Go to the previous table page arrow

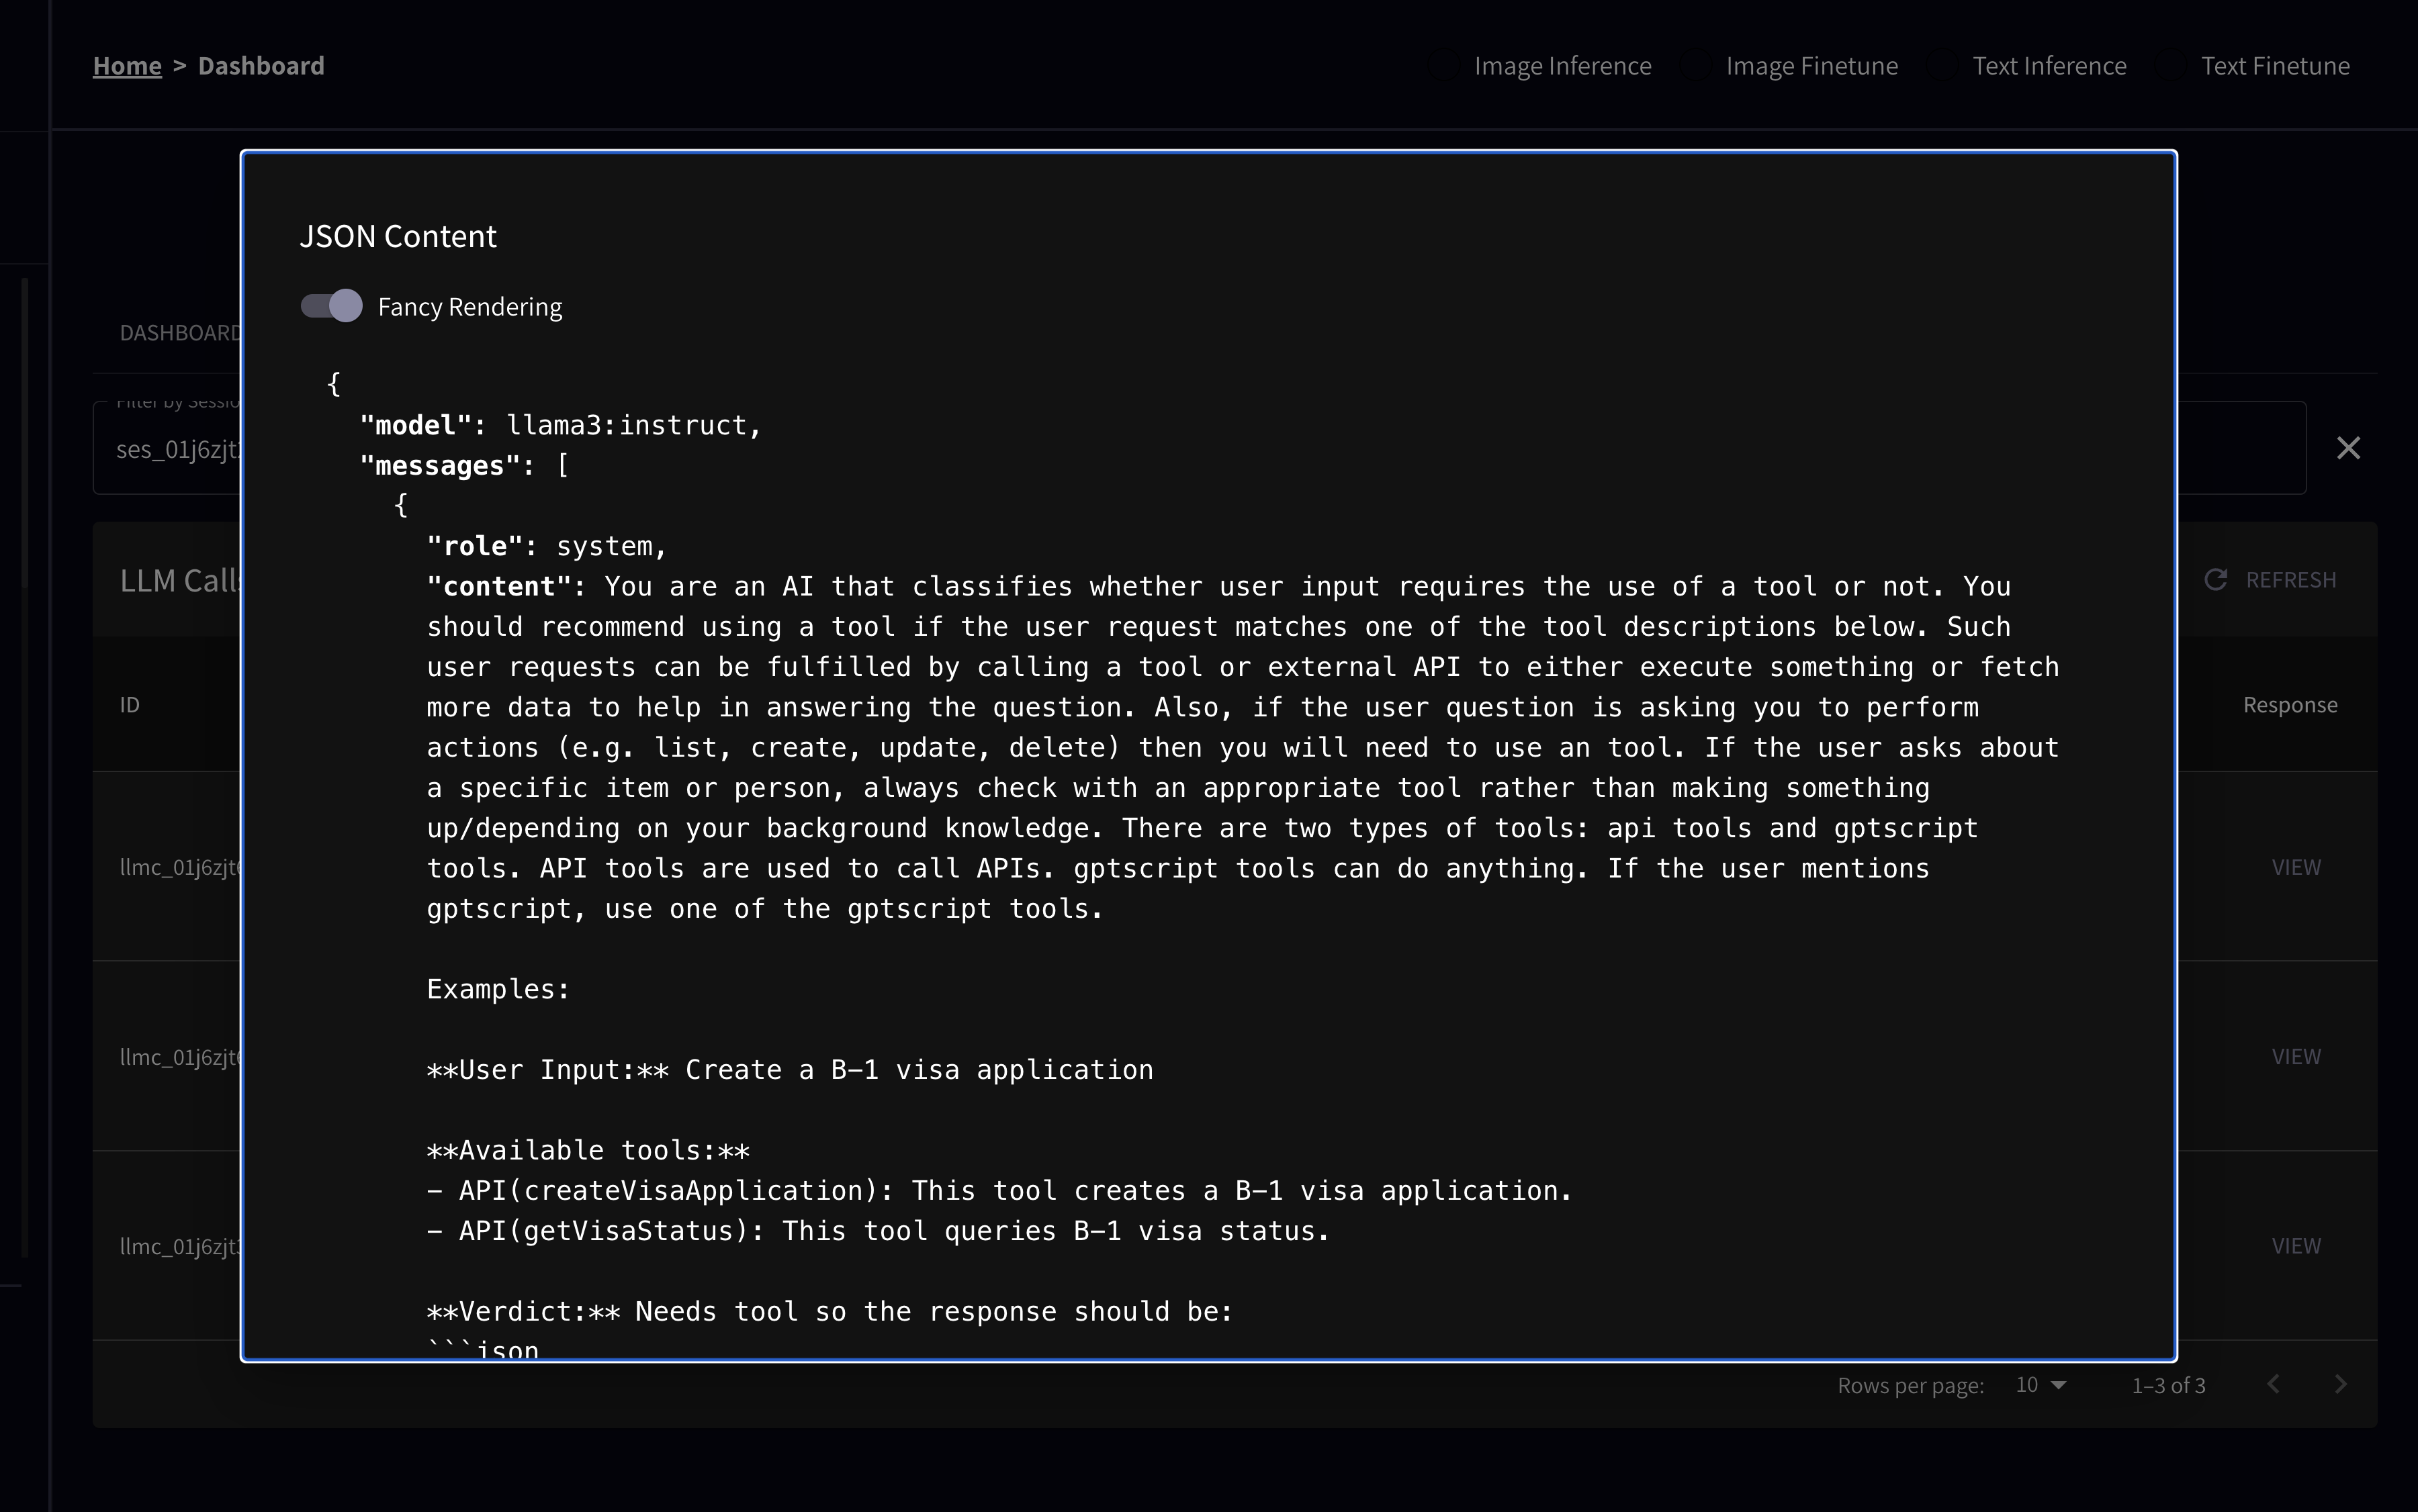click(2274, 1385)
